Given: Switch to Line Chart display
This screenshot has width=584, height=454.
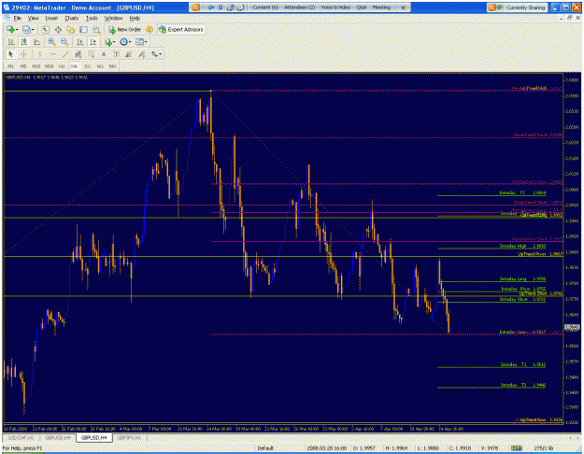Looking at the screenshot, I should pyautogui.click(x=36, y=42).
